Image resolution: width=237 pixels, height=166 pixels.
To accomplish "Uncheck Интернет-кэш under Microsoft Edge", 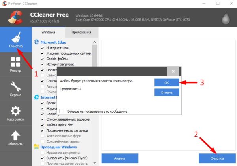I will (43, 48).
